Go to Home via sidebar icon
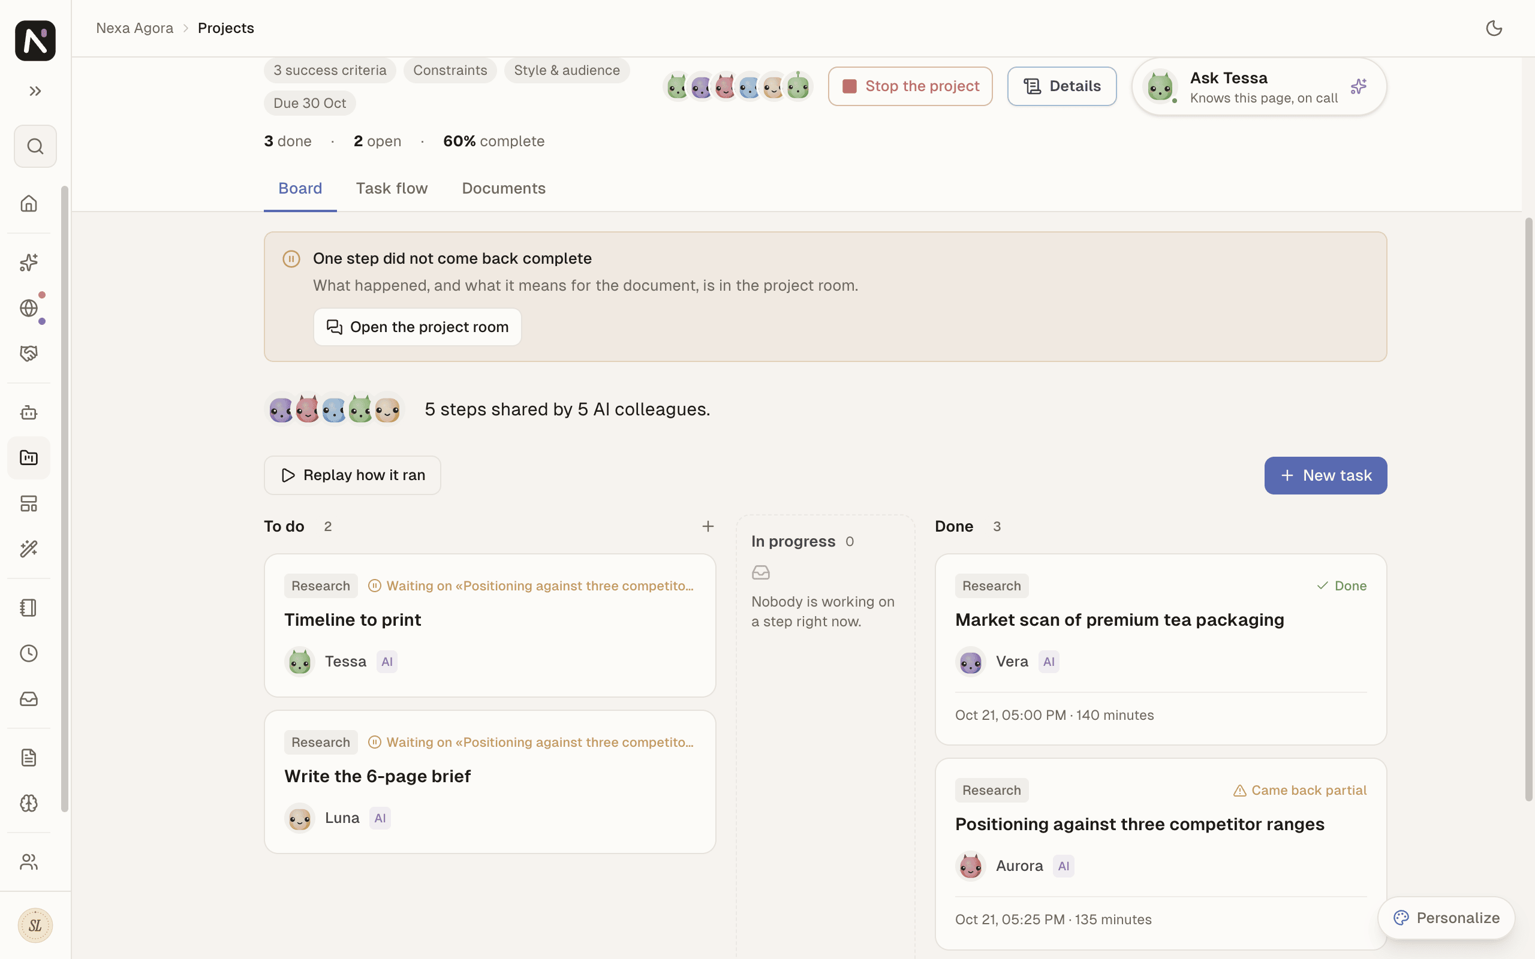The height and width of the screenshot is (959, 1535). point(29,204)
